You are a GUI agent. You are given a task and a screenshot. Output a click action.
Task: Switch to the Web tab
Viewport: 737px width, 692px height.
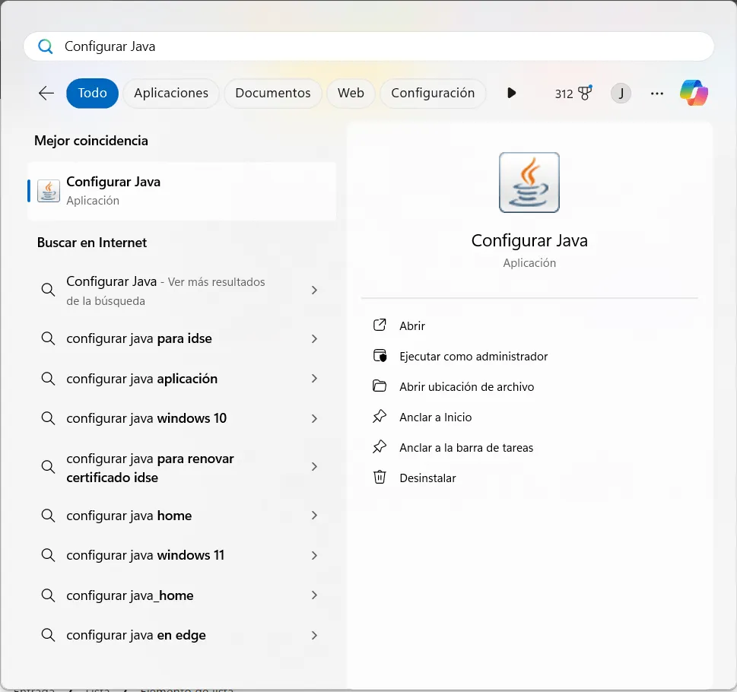pyautogui.click(x=351, y=93)
